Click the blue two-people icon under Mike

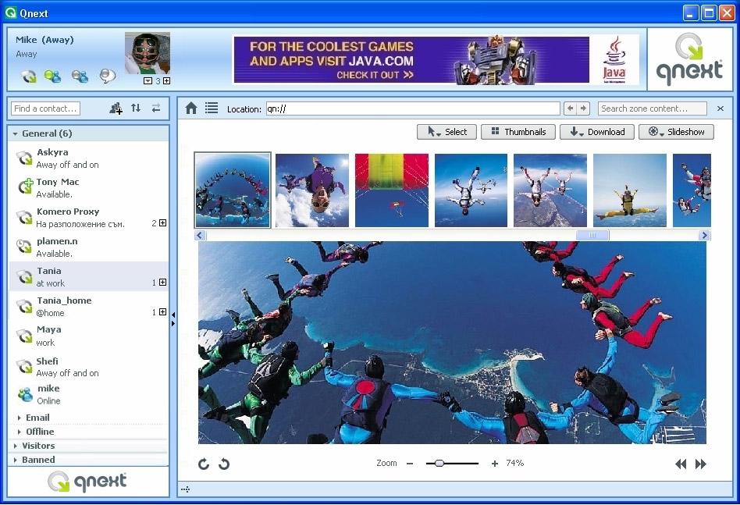click(x=80, y=76)
